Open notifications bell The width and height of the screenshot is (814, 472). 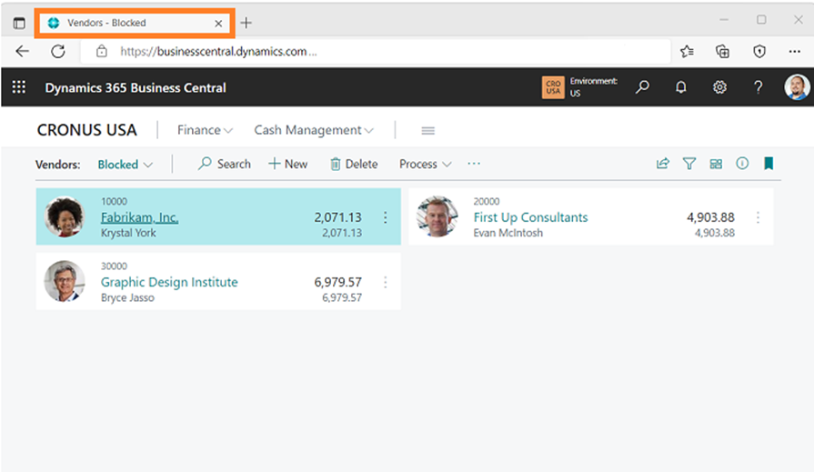point(680,86)
